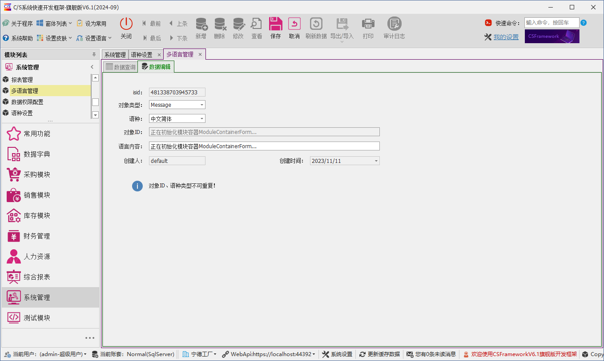Screen dimensions: 604x361
Task: Select 数据权限配置 in module list
Action: [46, 102]
